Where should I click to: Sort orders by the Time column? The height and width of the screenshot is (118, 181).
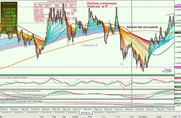[x=41, y=117]
